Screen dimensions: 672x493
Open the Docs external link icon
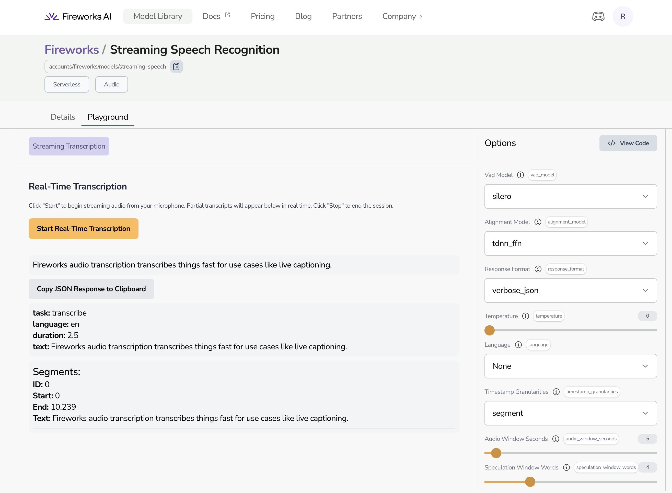(227, 15)
